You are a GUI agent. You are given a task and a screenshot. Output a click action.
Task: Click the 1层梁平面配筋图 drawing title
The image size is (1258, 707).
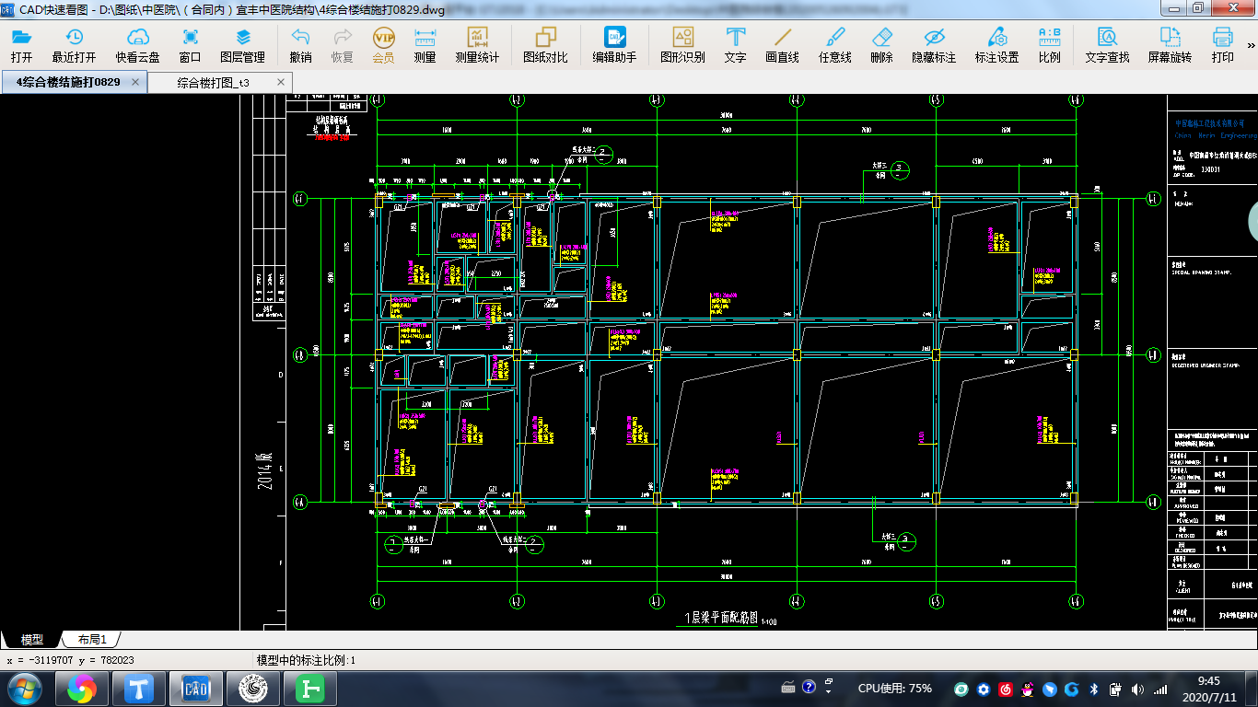720,619
